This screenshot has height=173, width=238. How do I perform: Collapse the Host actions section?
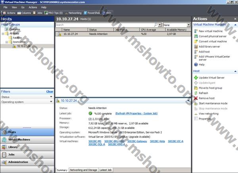click(x=235, y=71)
